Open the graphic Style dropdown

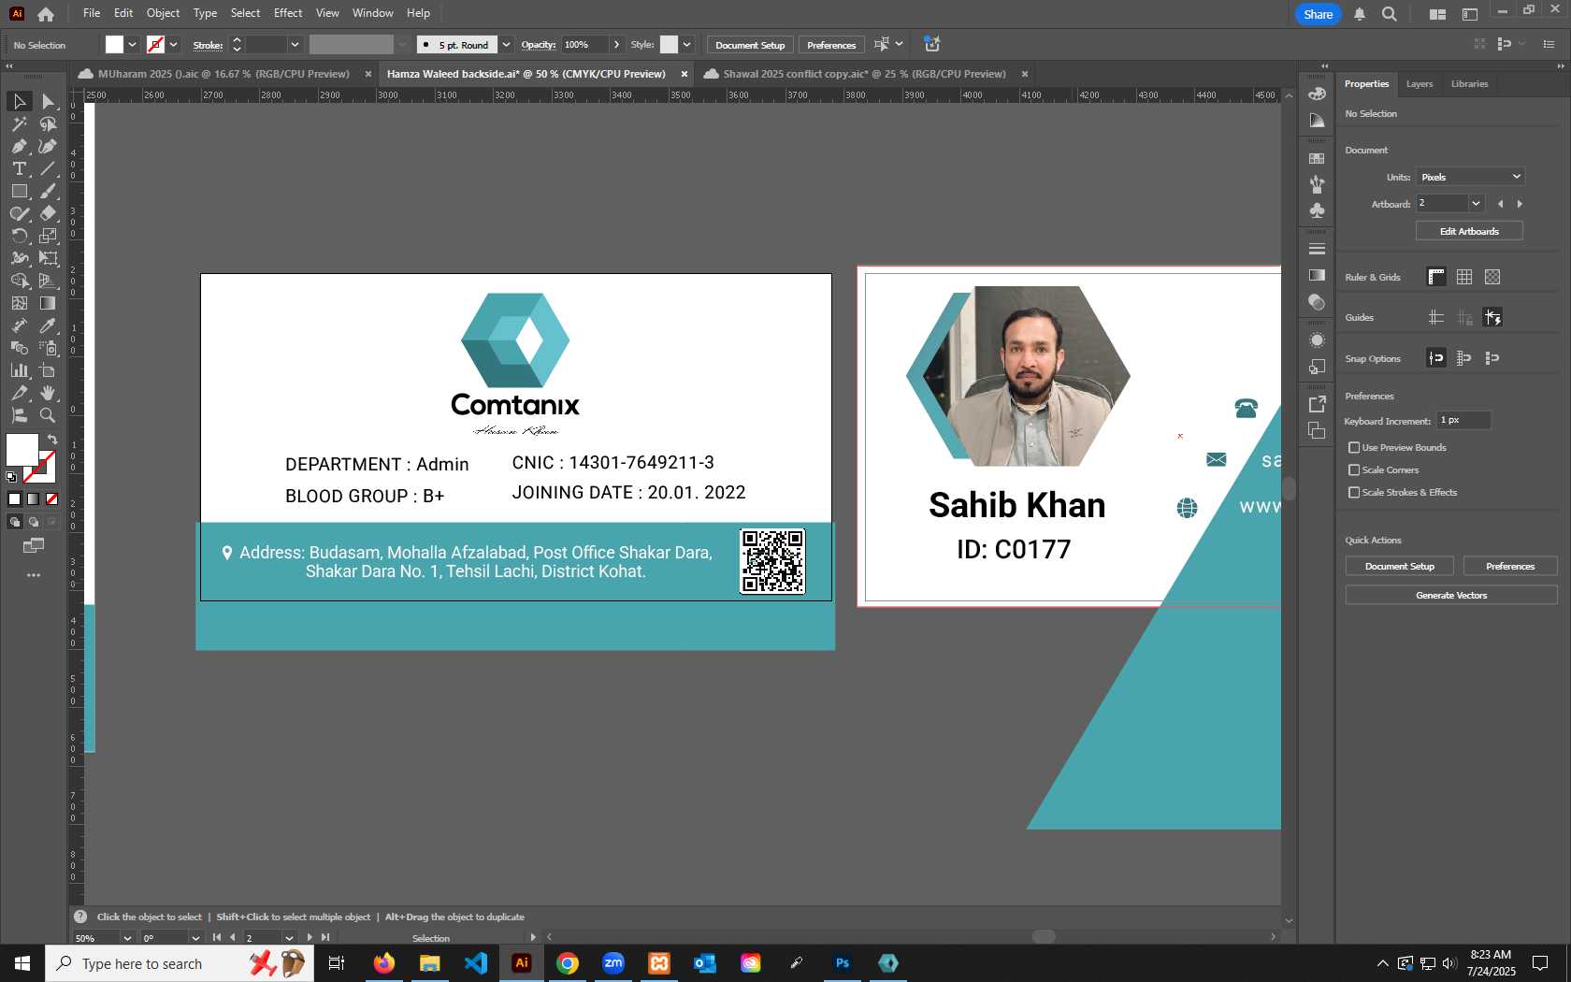pyautogui.click(x=686, y=45)
